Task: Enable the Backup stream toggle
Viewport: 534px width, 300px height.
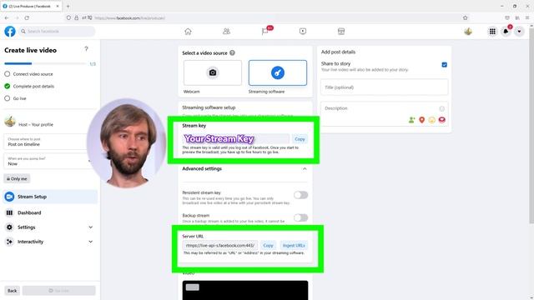Action: pos(300,217)
